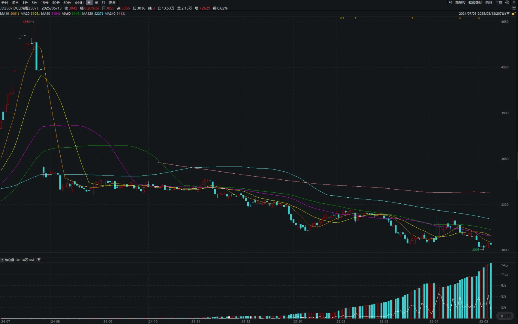
Task: Select the 1分 timeframe
Action: (25, 2)
